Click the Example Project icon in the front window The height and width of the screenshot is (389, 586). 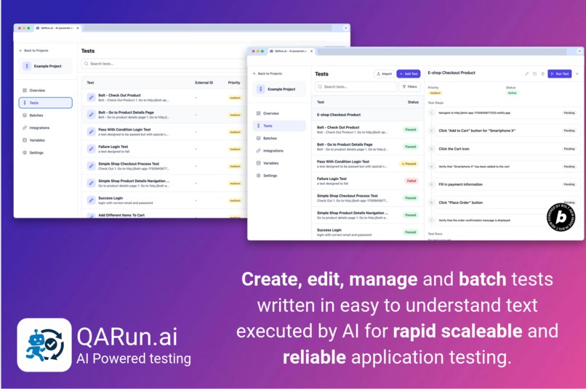tap(261, 89)
